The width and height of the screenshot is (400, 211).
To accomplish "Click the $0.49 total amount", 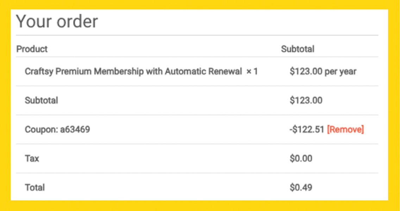I will click(301, 187).
